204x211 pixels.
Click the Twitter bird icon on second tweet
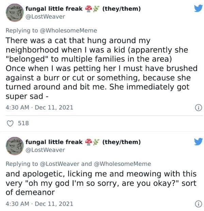pyautogui.click(x=197, y=142)
